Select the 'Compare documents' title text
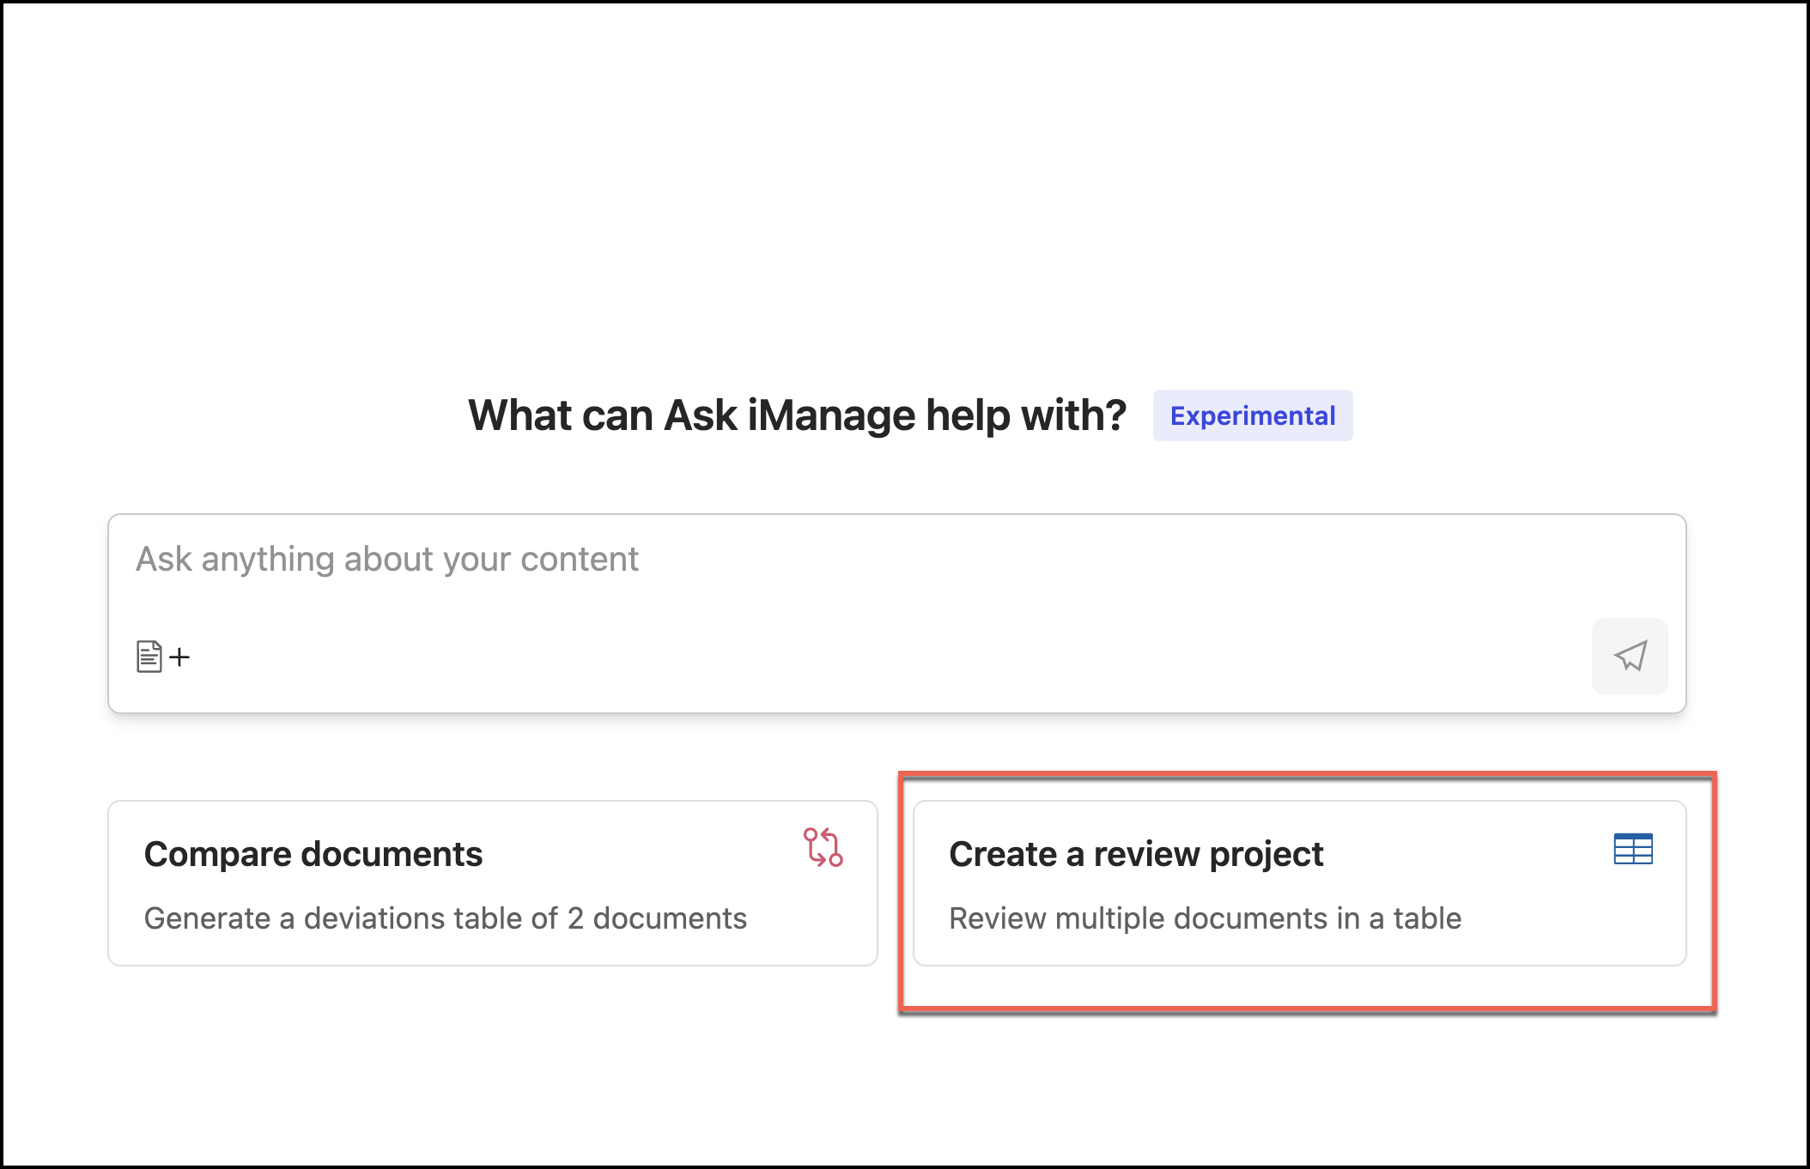 [x=313, y=854]
